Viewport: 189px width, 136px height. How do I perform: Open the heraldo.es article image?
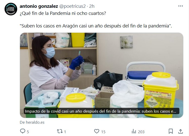click(102, 75)
